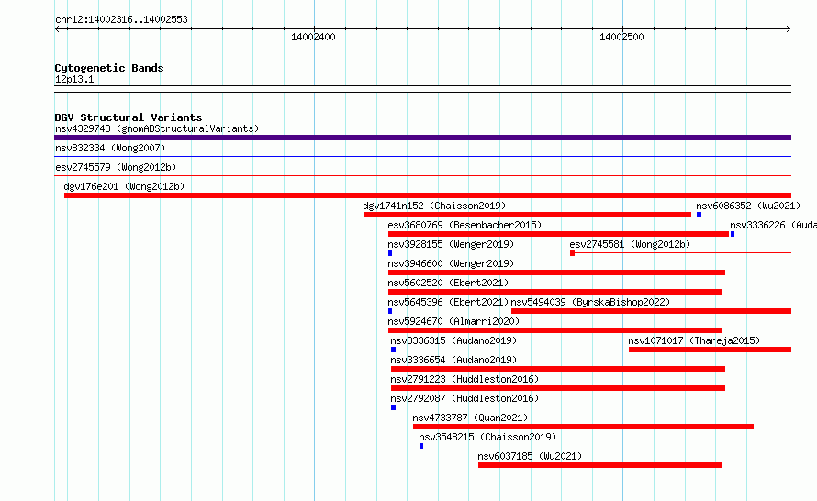Open nsv5924670 (Almarri2020) label

coord(453,321)
